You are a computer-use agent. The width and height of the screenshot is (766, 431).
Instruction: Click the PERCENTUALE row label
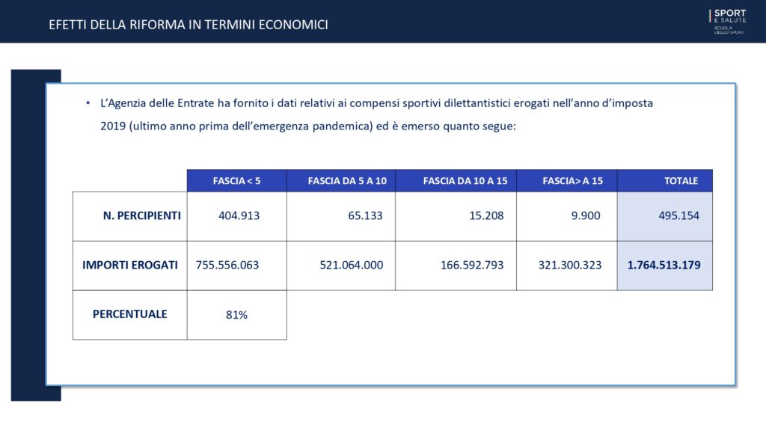[x=130, y=314]
